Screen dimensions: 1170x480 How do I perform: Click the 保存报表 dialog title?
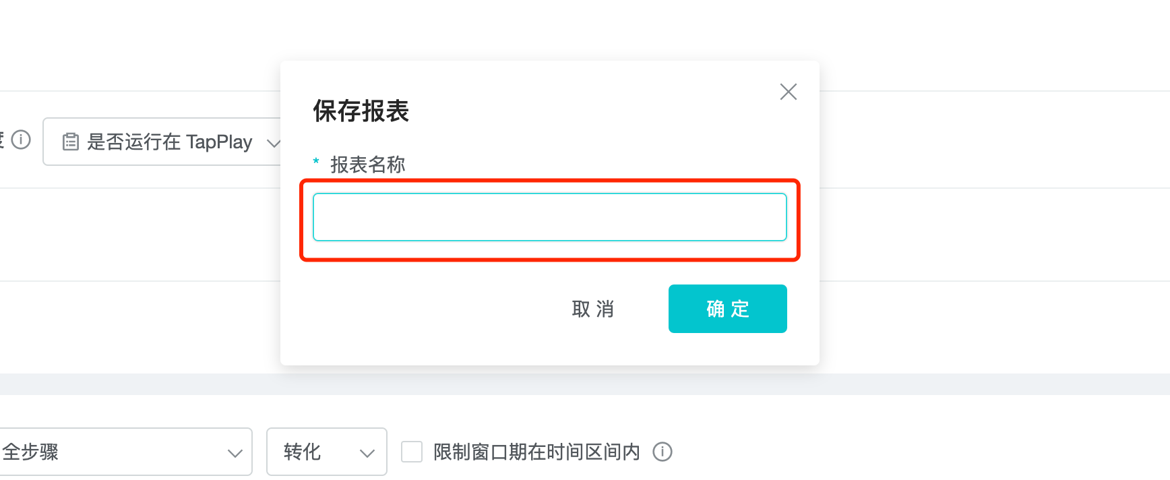[x=361, y=111]
